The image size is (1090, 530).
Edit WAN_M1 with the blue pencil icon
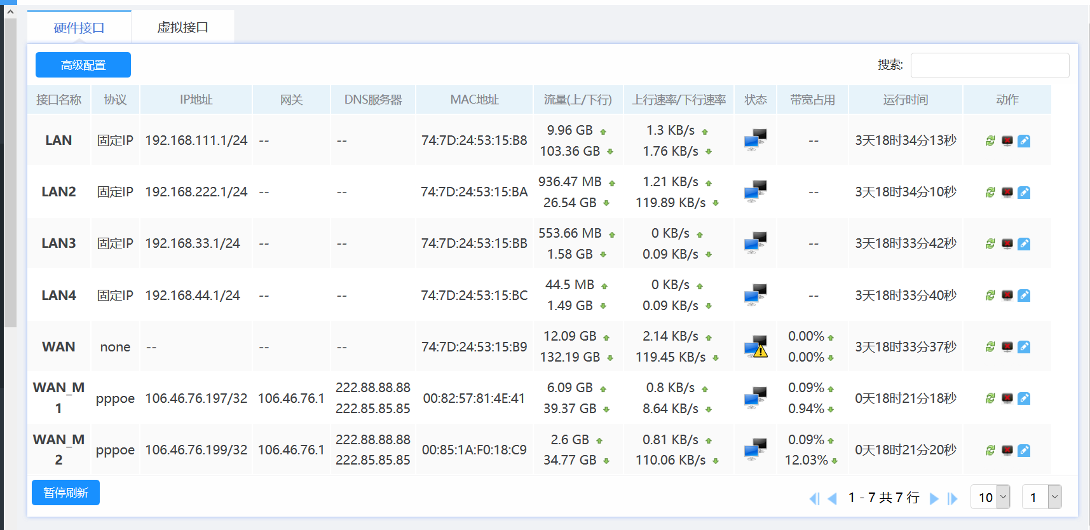(x=1024, y=398)
